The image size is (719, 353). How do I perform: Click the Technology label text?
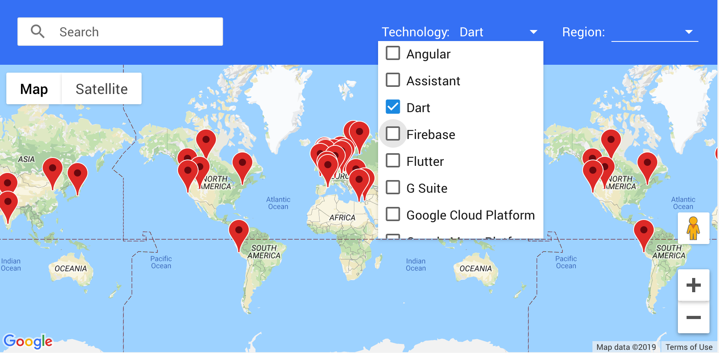[x=415, y=32]
